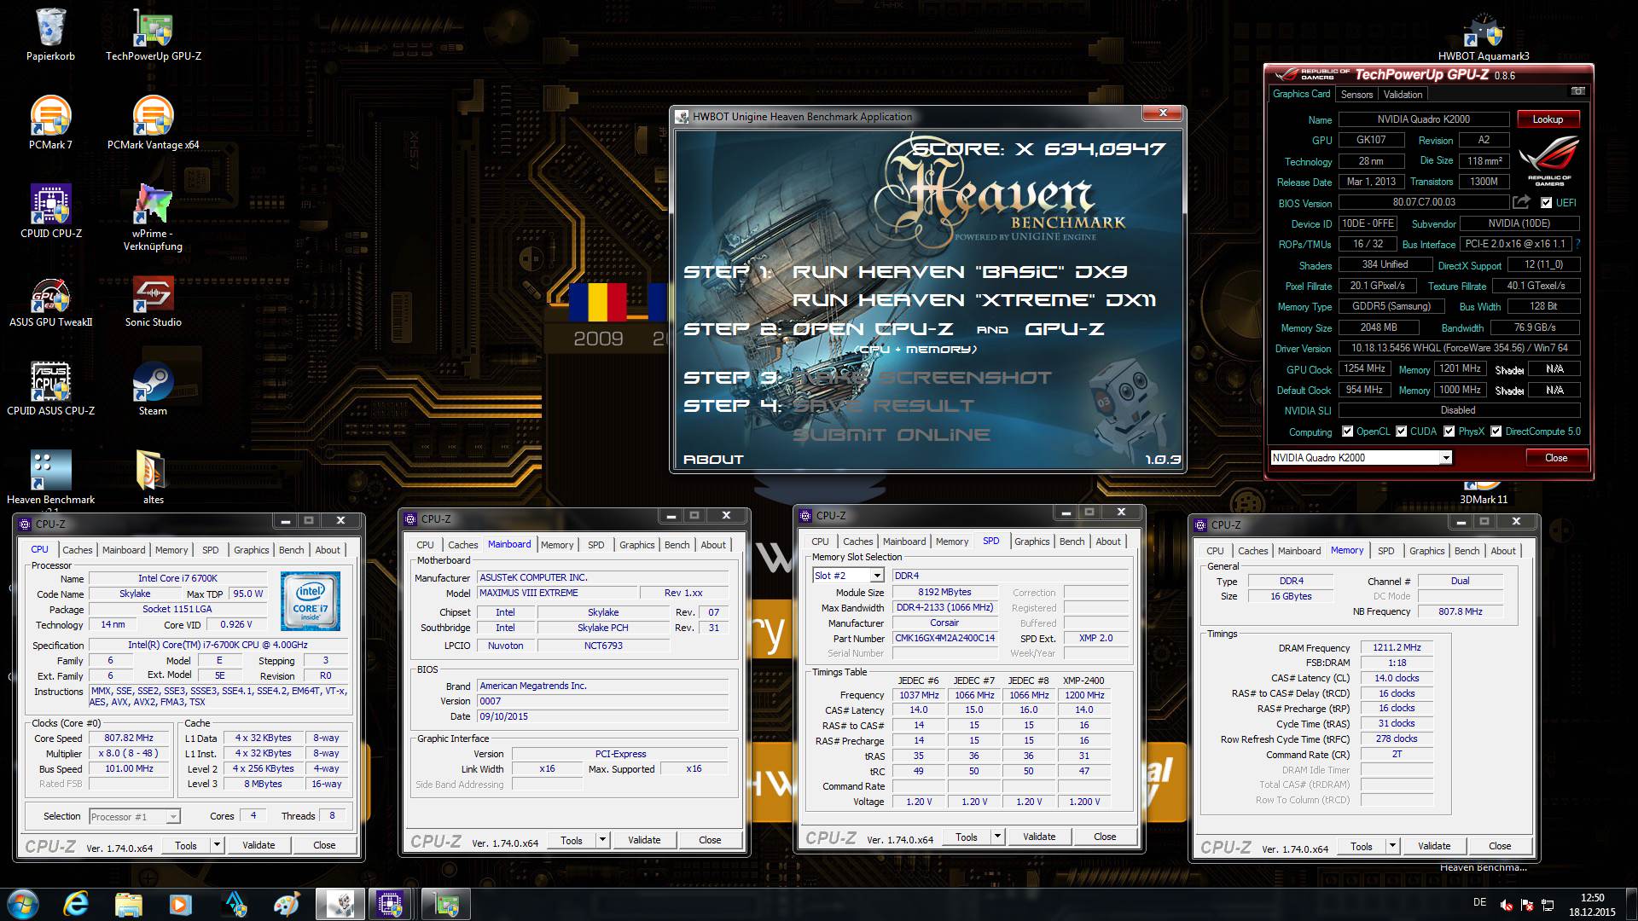Screen dimensions: 1638x921
Task: Launch TechPowerUp GPU-Z desktop shortcut
Action: [154, 34]
